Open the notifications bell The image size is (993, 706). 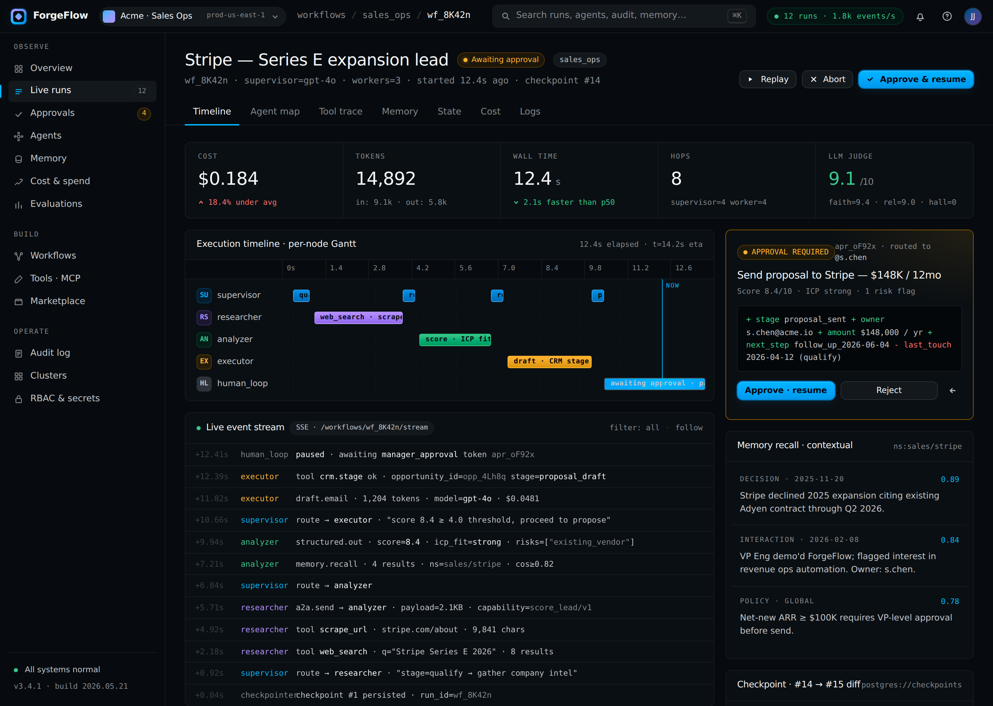pyautogui.click(x=920, y=17)
